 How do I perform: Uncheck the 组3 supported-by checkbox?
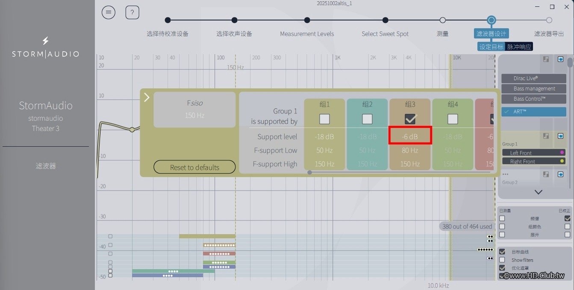(x=410, y=119)
